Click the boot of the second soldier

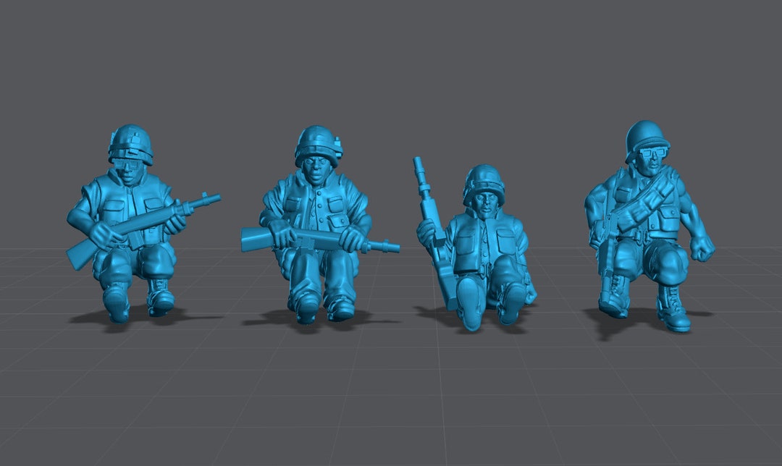(304, 304)
